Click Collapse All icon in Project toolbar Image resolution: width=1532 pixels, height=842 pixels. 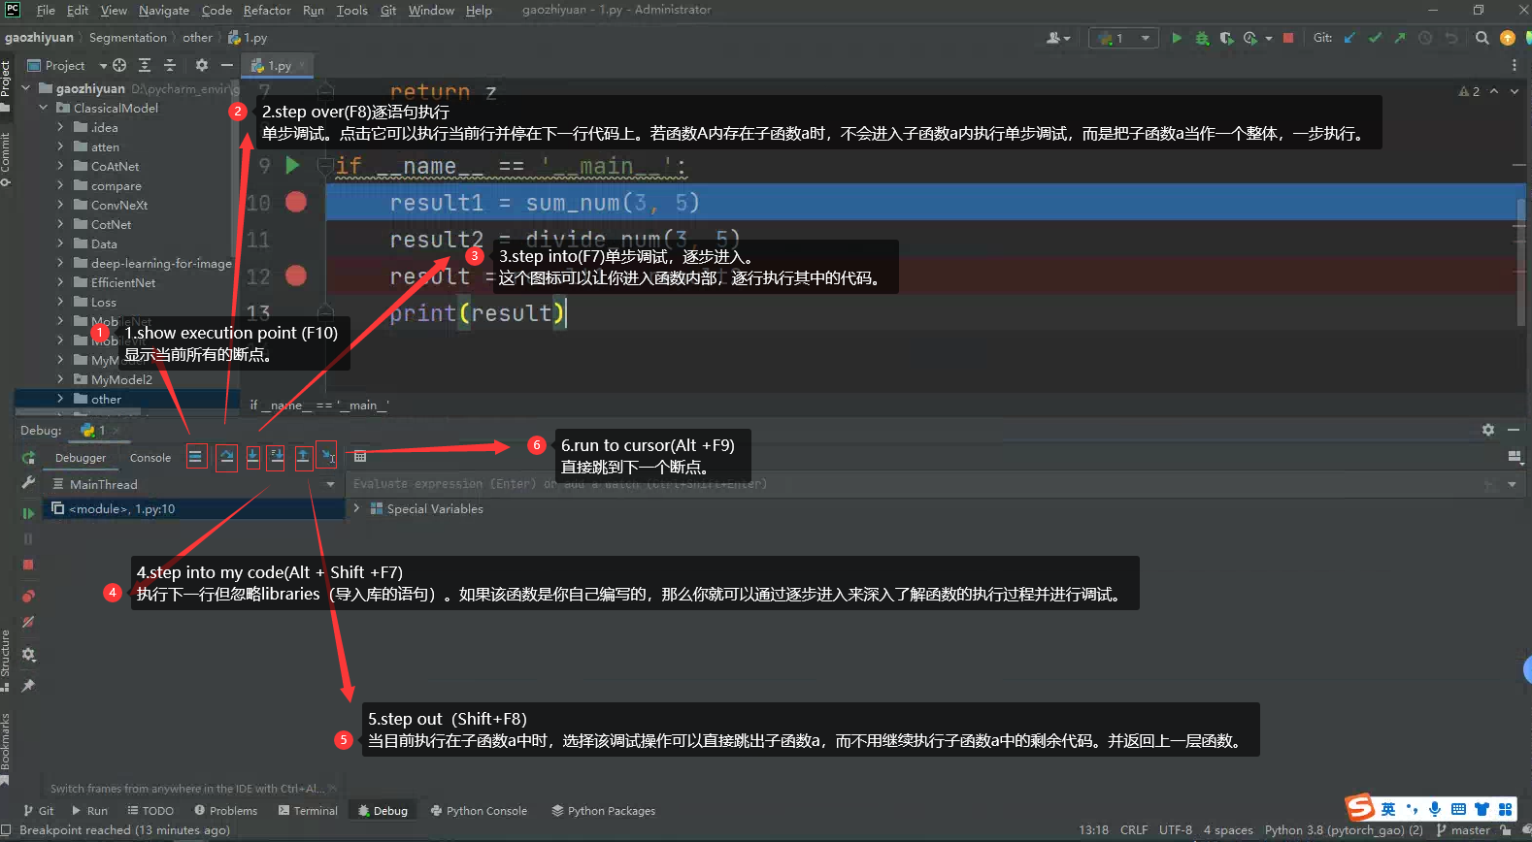(169, 65)
